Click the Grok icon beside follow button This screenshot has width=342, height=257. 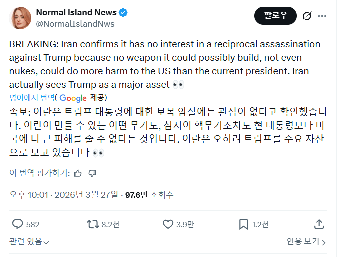pyautogui.click(x=307, y=16)
